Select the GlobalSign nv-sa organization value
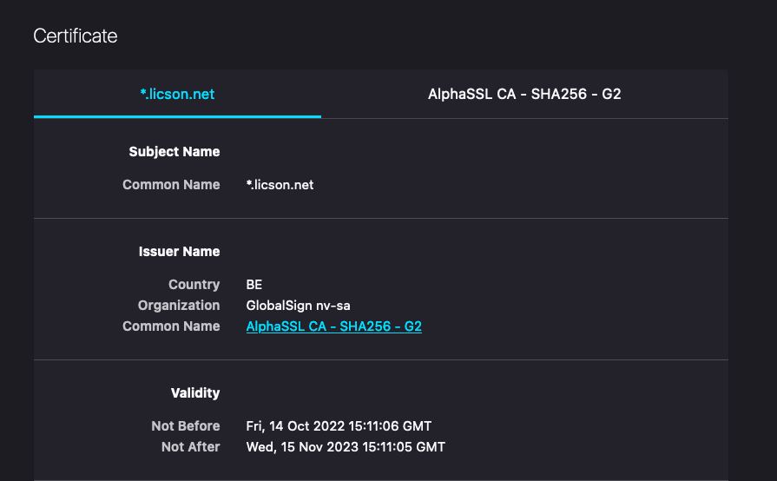The height and width of the screenshot is (481, 777). pos(298,306)
